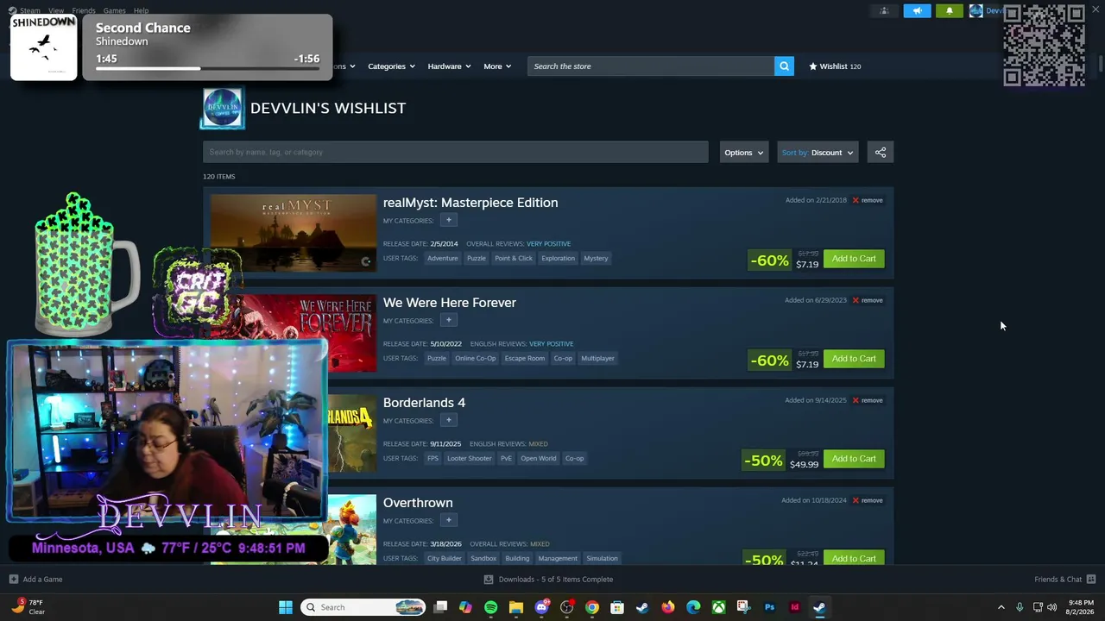Open Friends & Chat panel
The height and width of the screenshot is (621, 1105).
point(1065,580)
